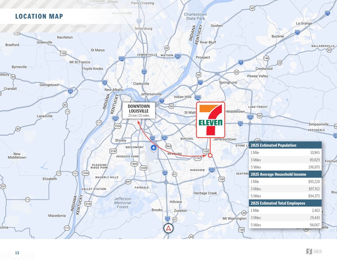Click the blue airport plane icon
This screenshot has height=260, width=337.
[x=154, y=148]
